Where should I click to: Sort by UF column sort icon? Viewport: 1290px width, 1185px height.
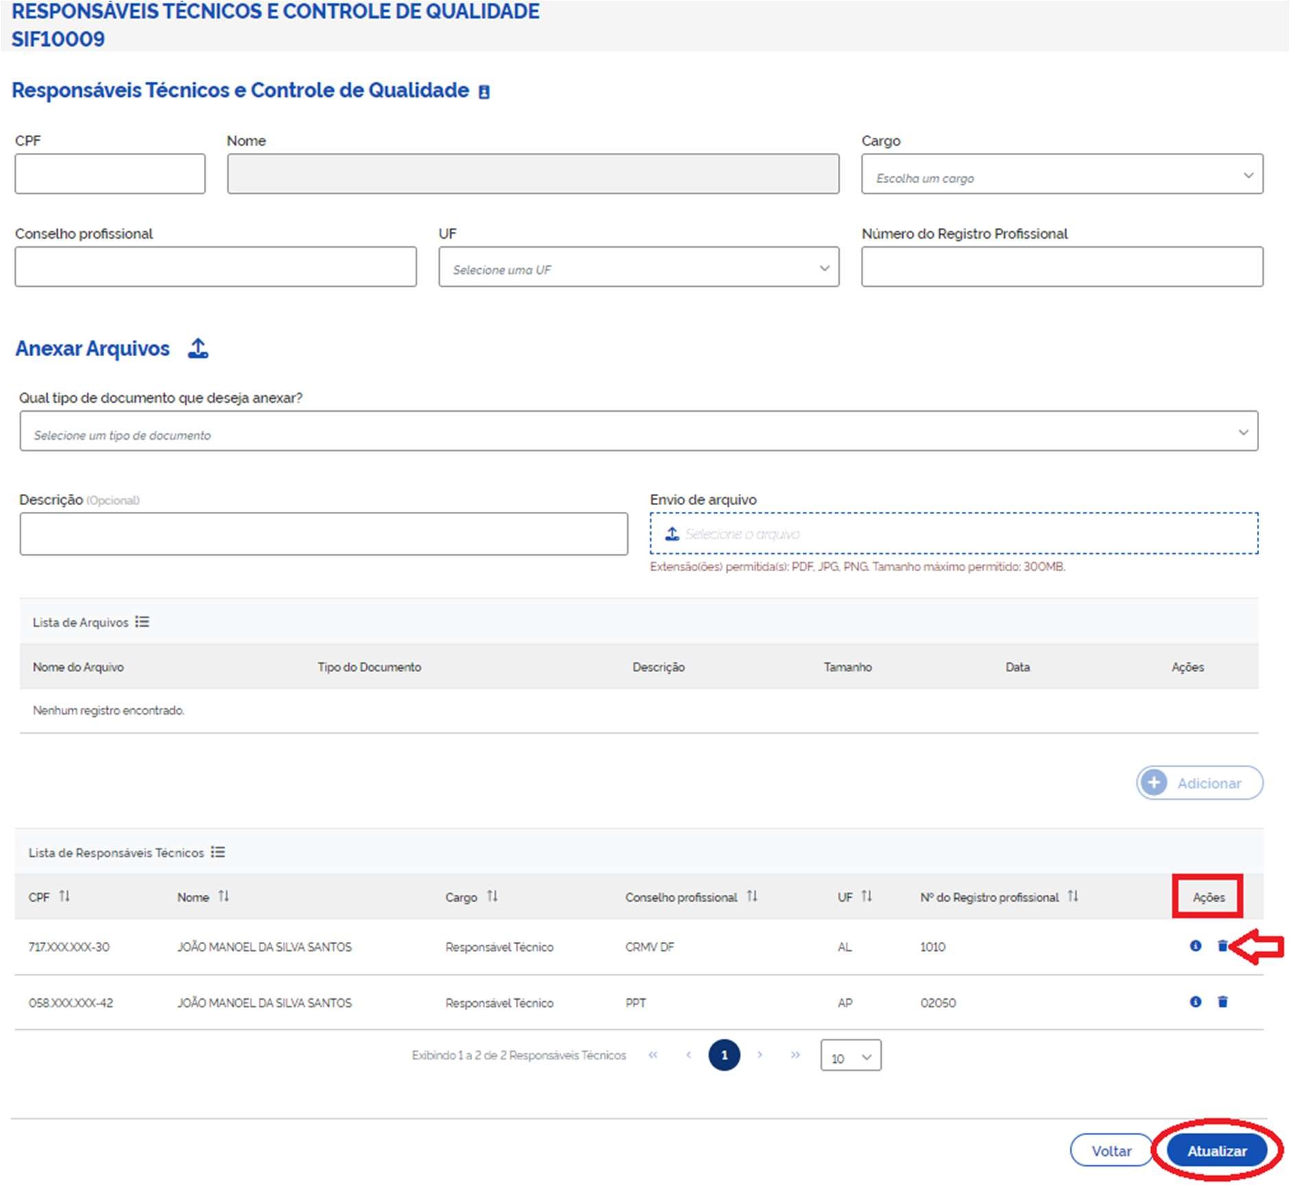coord(867,896)
